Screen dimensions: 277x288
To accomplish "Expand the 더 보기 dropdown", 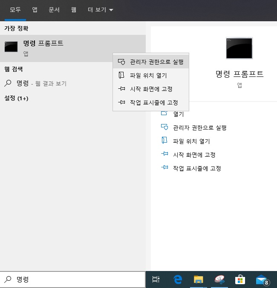I will tap(101, 10).
